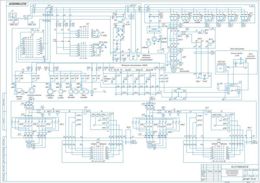The height and width of the screenshot is (183, 260).
Task: Click the "Стоп" button label
Action: (x=206, y=81)
